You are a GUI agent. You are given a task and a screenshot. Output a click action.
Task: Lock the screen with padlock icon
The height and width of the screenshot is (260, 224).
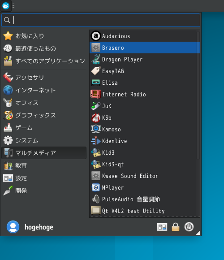176,227
